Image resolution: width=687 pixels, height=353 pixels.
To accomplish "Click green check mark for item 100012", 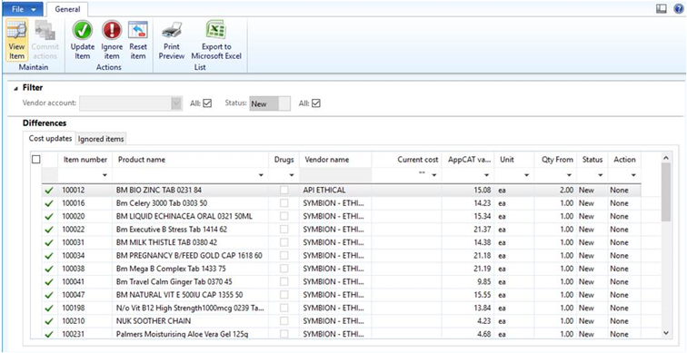I will pos(49,191).
